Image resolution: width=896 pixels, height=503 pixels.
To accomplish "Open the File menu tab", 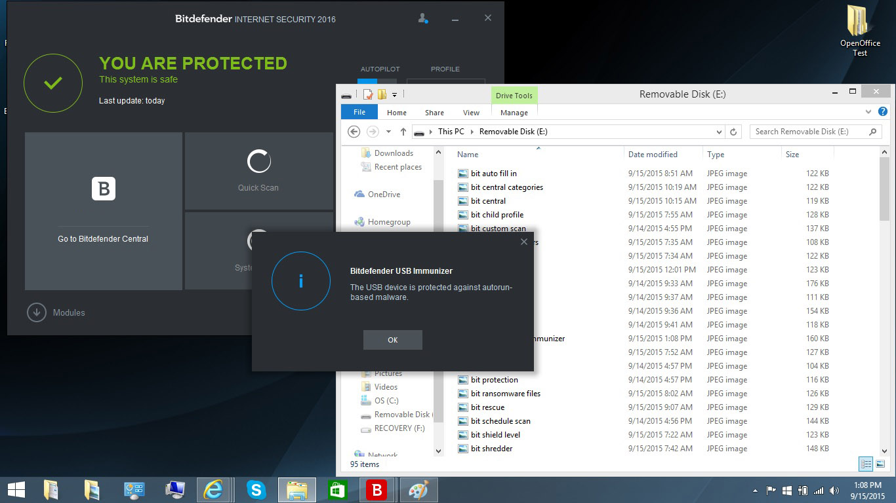I will [x=359, y=112].
